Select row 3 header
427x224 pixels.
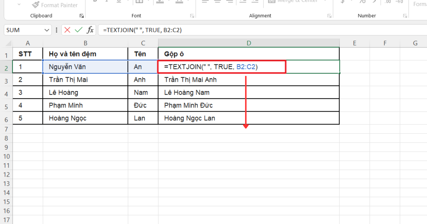[6, 80]
